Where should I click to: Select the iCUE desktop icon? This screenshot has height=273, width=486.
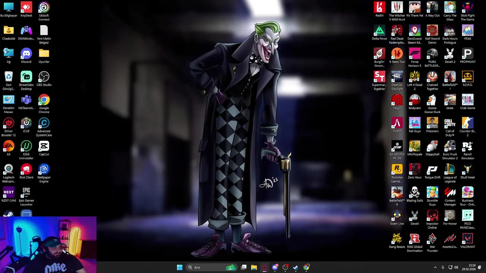tap(26, 125)
